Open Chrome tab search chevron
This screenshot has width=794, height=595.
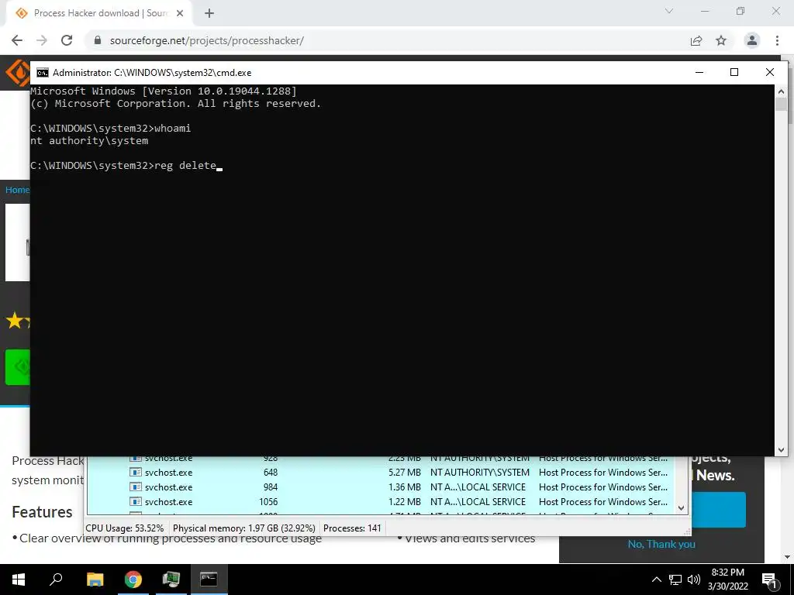point(669,11)
